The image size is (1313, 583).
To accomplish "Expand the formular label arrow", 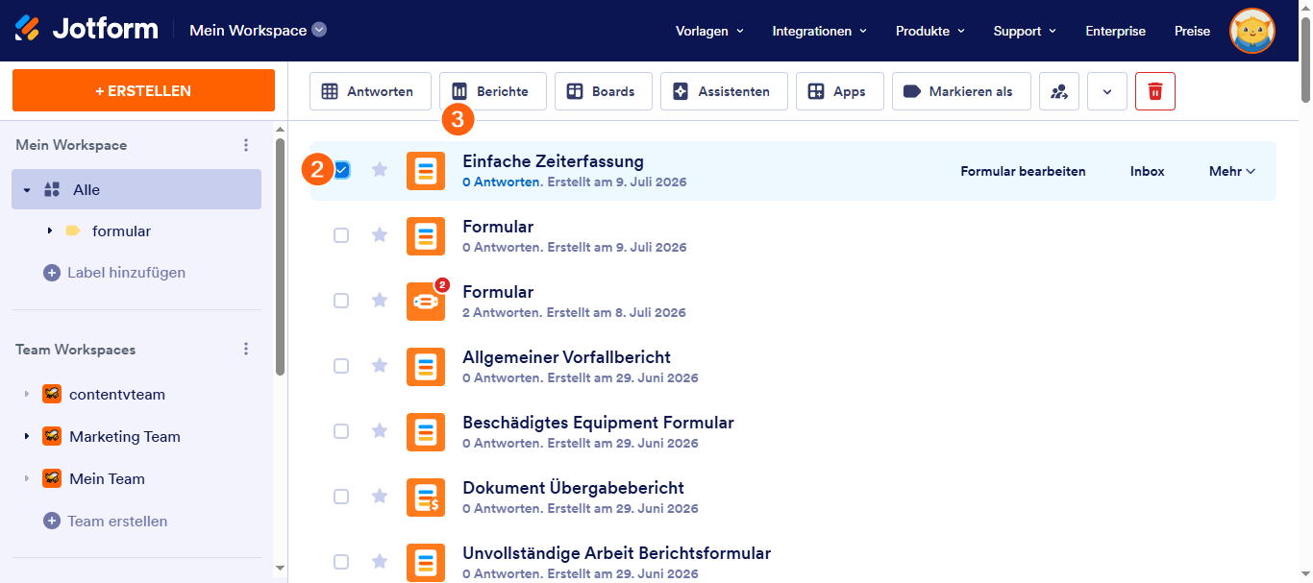I will (49, 231).
